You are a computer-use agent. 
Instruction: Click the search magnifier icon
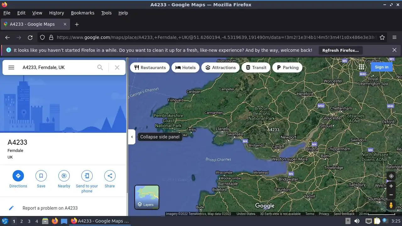[x=100, y=67]
